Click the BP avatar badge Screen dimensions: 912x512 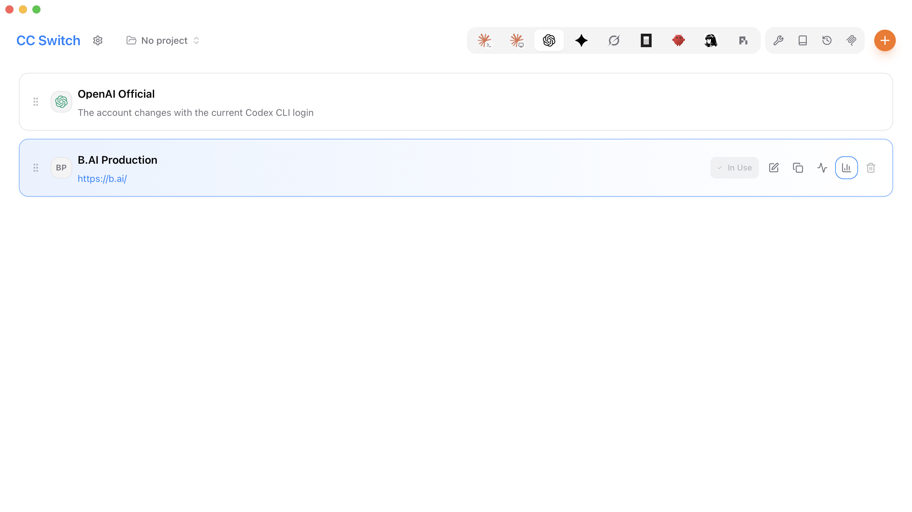tap(61, 168)
